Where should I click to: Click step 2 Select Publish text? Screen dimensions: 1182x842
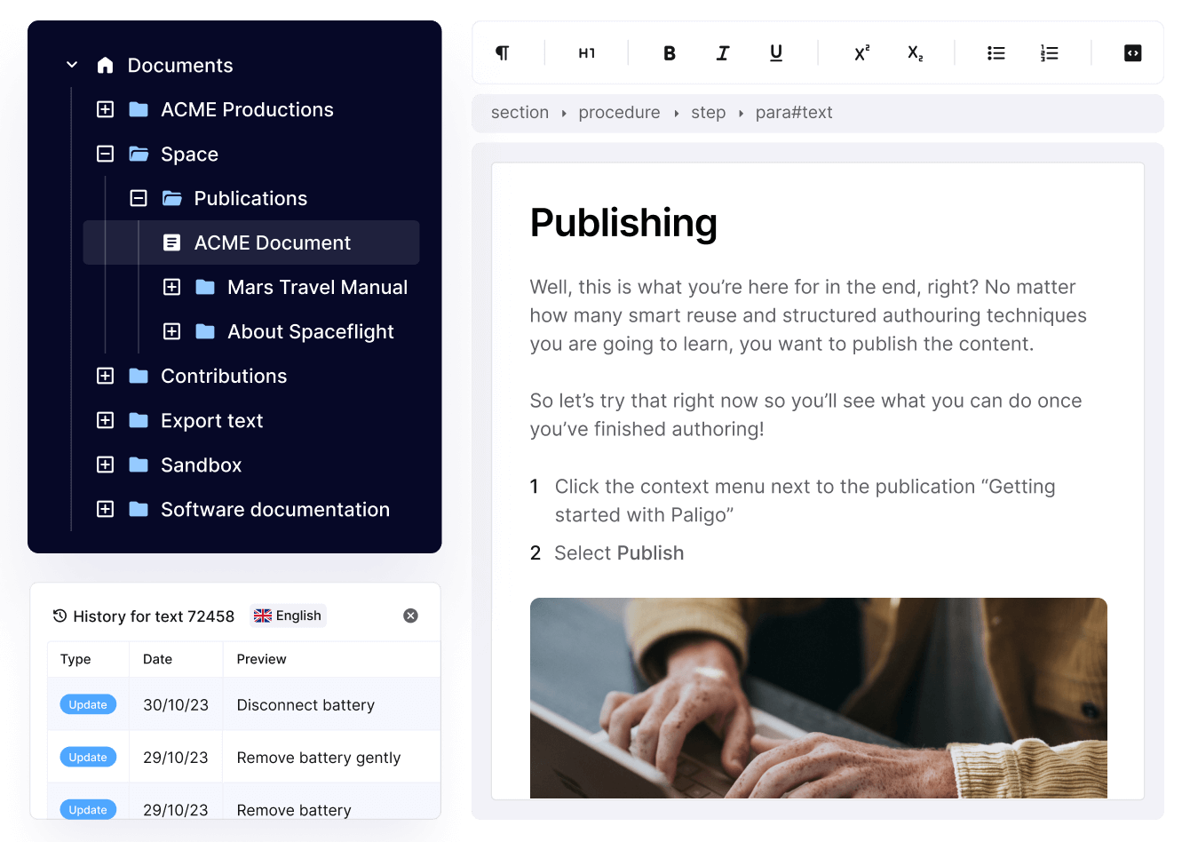point(619,552)
